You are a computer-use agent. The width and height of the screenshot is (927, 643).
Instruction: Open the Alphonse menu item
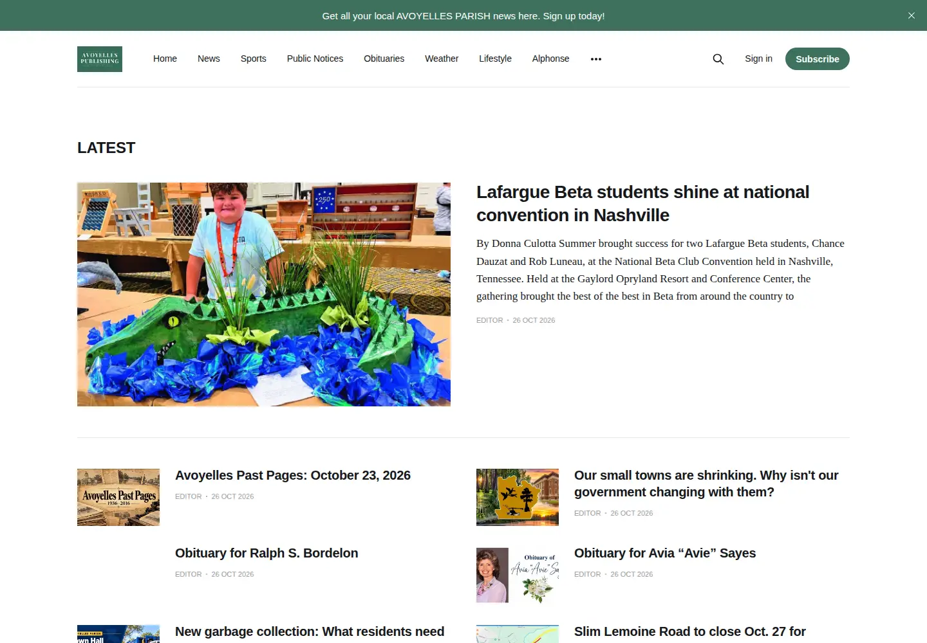point(550,59)
